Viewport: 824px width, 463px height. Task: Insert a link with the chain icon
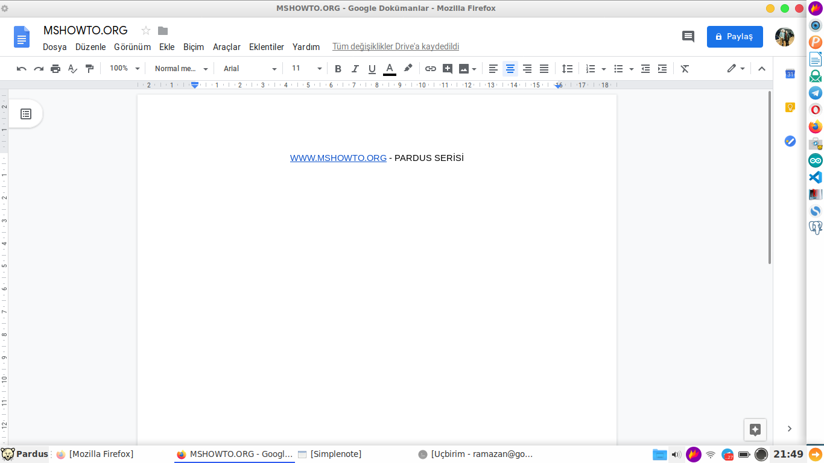point(431,69)
